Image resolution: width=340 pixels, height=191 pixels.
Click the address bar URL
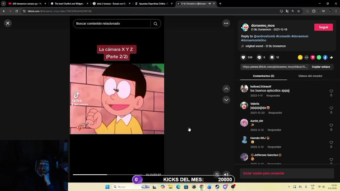pos(60,11)
